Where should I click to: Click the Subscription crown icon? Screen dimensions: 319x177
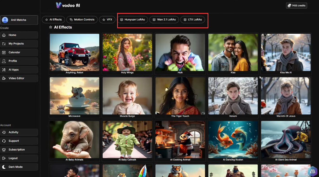click(4, 150)
